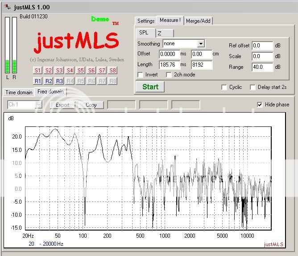Click the R1 recall slot button
Image resolution: width=298 pixels, height=256 pixels.
click(x=38, y=81)
